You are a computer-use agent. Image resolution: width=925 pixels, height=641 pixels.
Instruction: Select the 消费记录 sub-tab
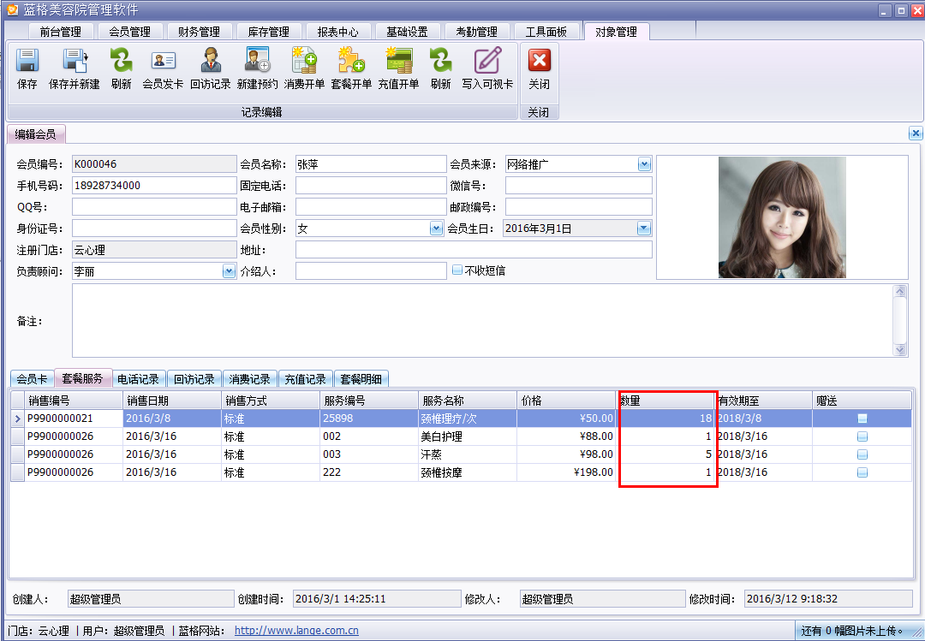249,379
